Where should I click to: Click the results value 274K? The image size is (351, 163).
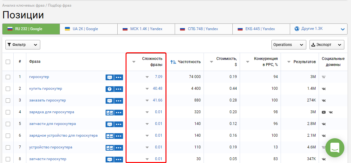tap(311, 100)
